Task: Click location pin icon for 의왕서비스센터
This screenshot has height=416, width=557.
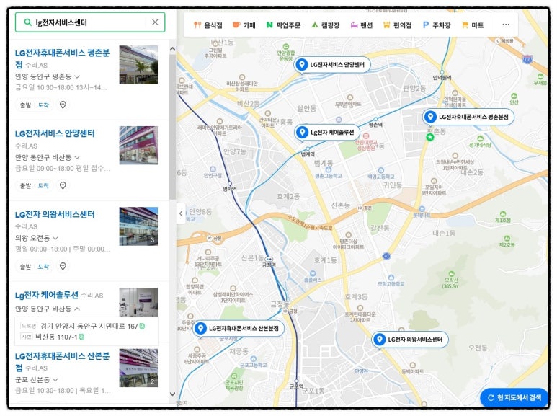Action: [63, 266]
